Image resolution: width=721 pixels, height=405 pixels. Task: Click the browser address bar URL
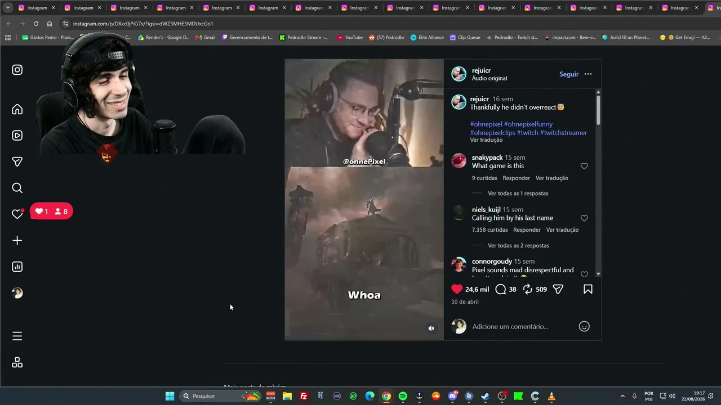(143, 24)
